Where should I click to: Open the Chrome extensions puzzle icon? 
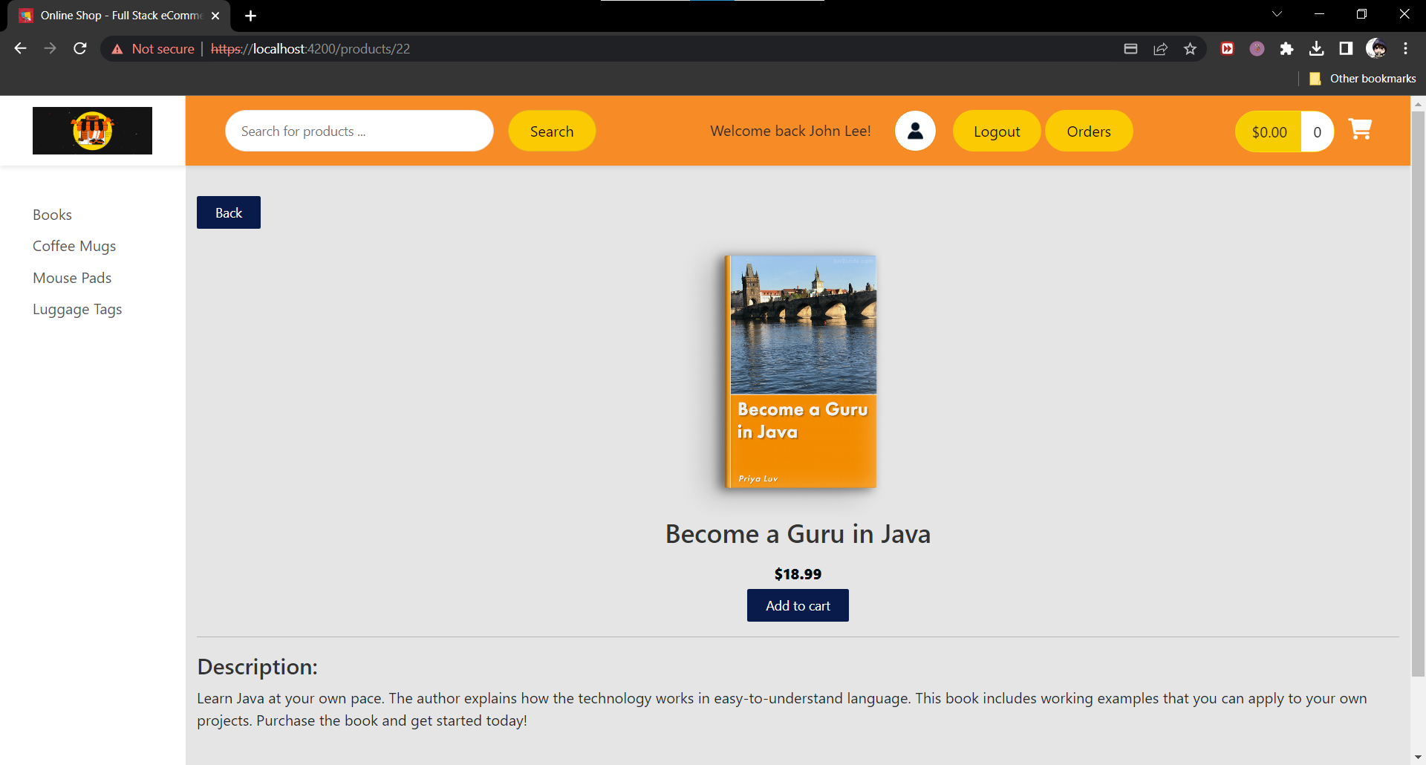click(1287, 48)
